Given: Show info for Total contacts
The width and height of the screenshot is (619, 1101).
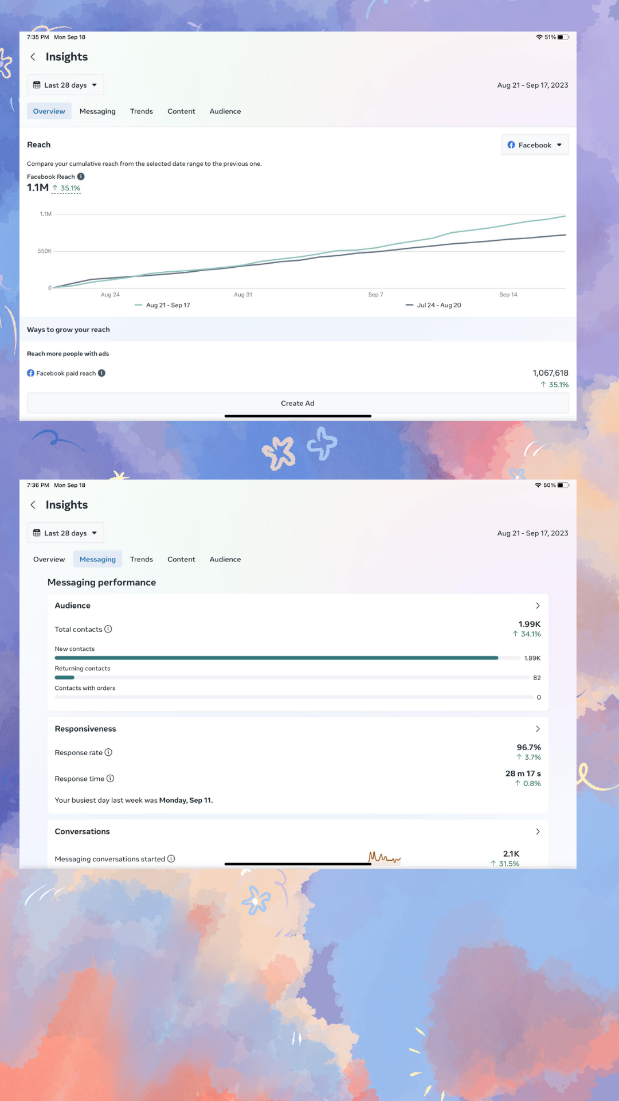Looking at the screenshot, I should (x=108, y=629).
